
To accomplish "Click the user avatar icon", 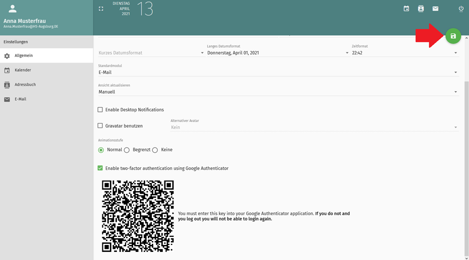I will click(x=13, y=9).
